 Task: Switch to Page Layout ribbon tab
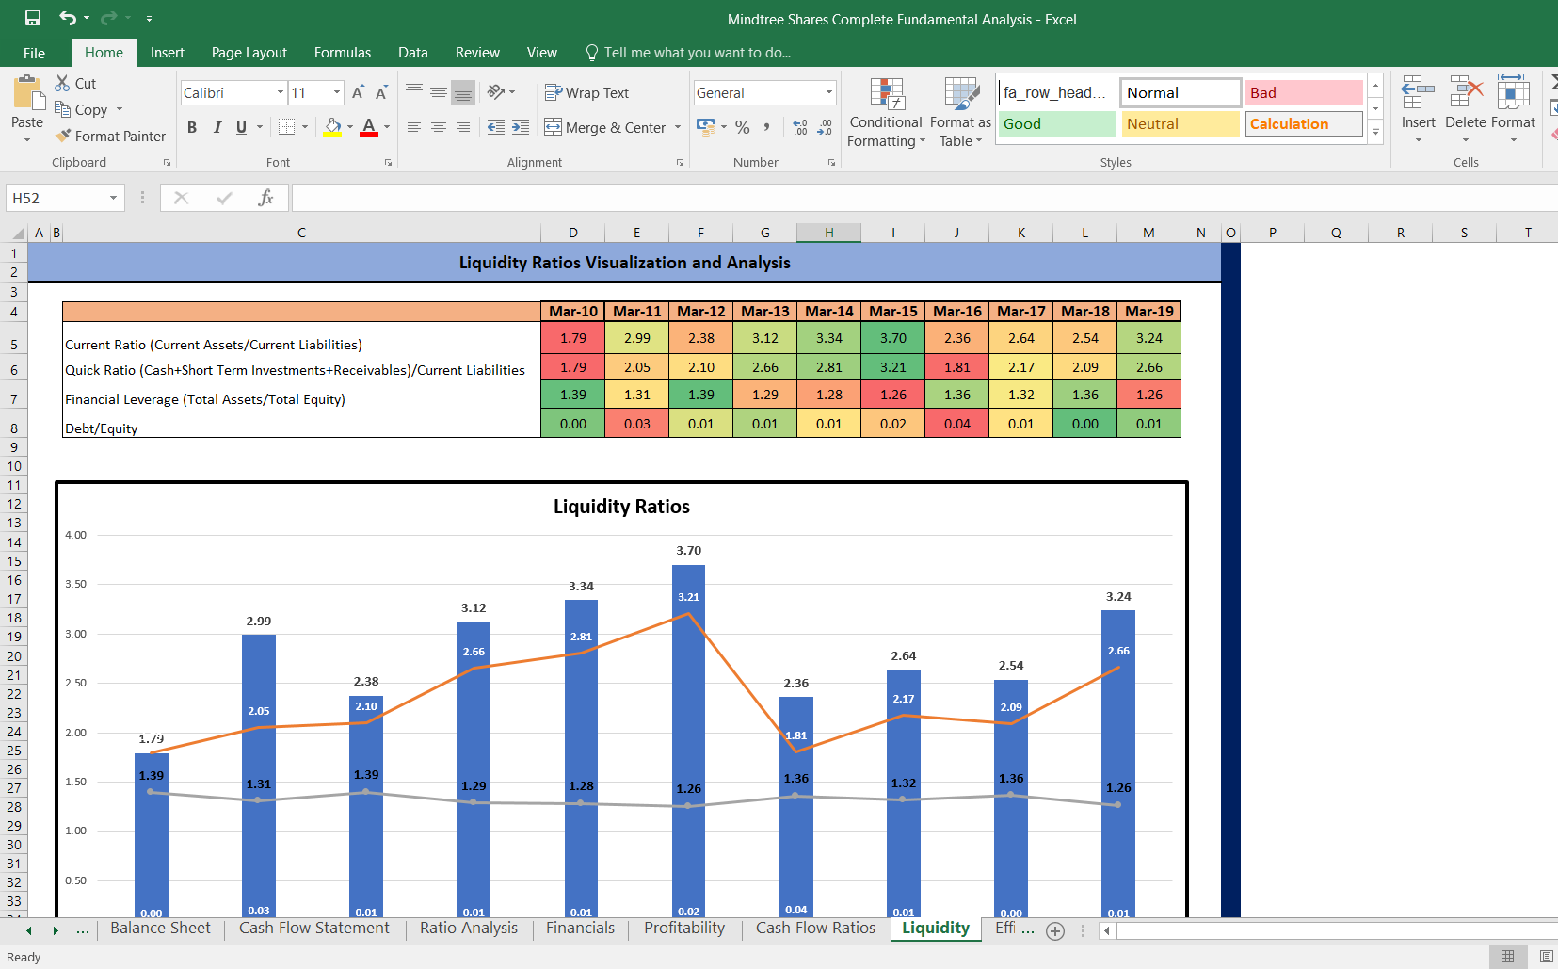[249, 53]
